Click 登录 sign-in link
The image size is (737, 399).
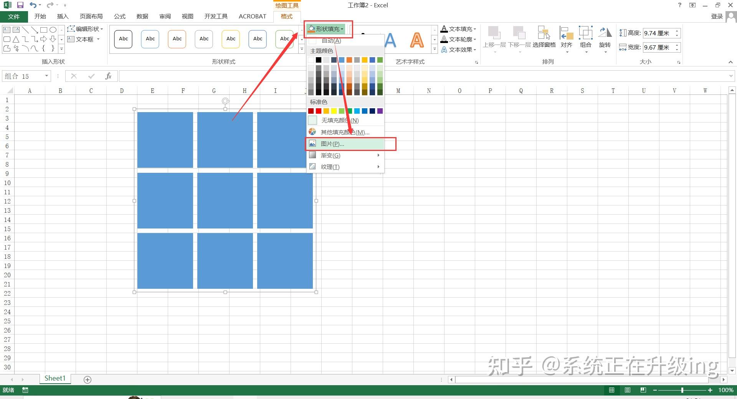pyautogui.click(x=717, y=16)
